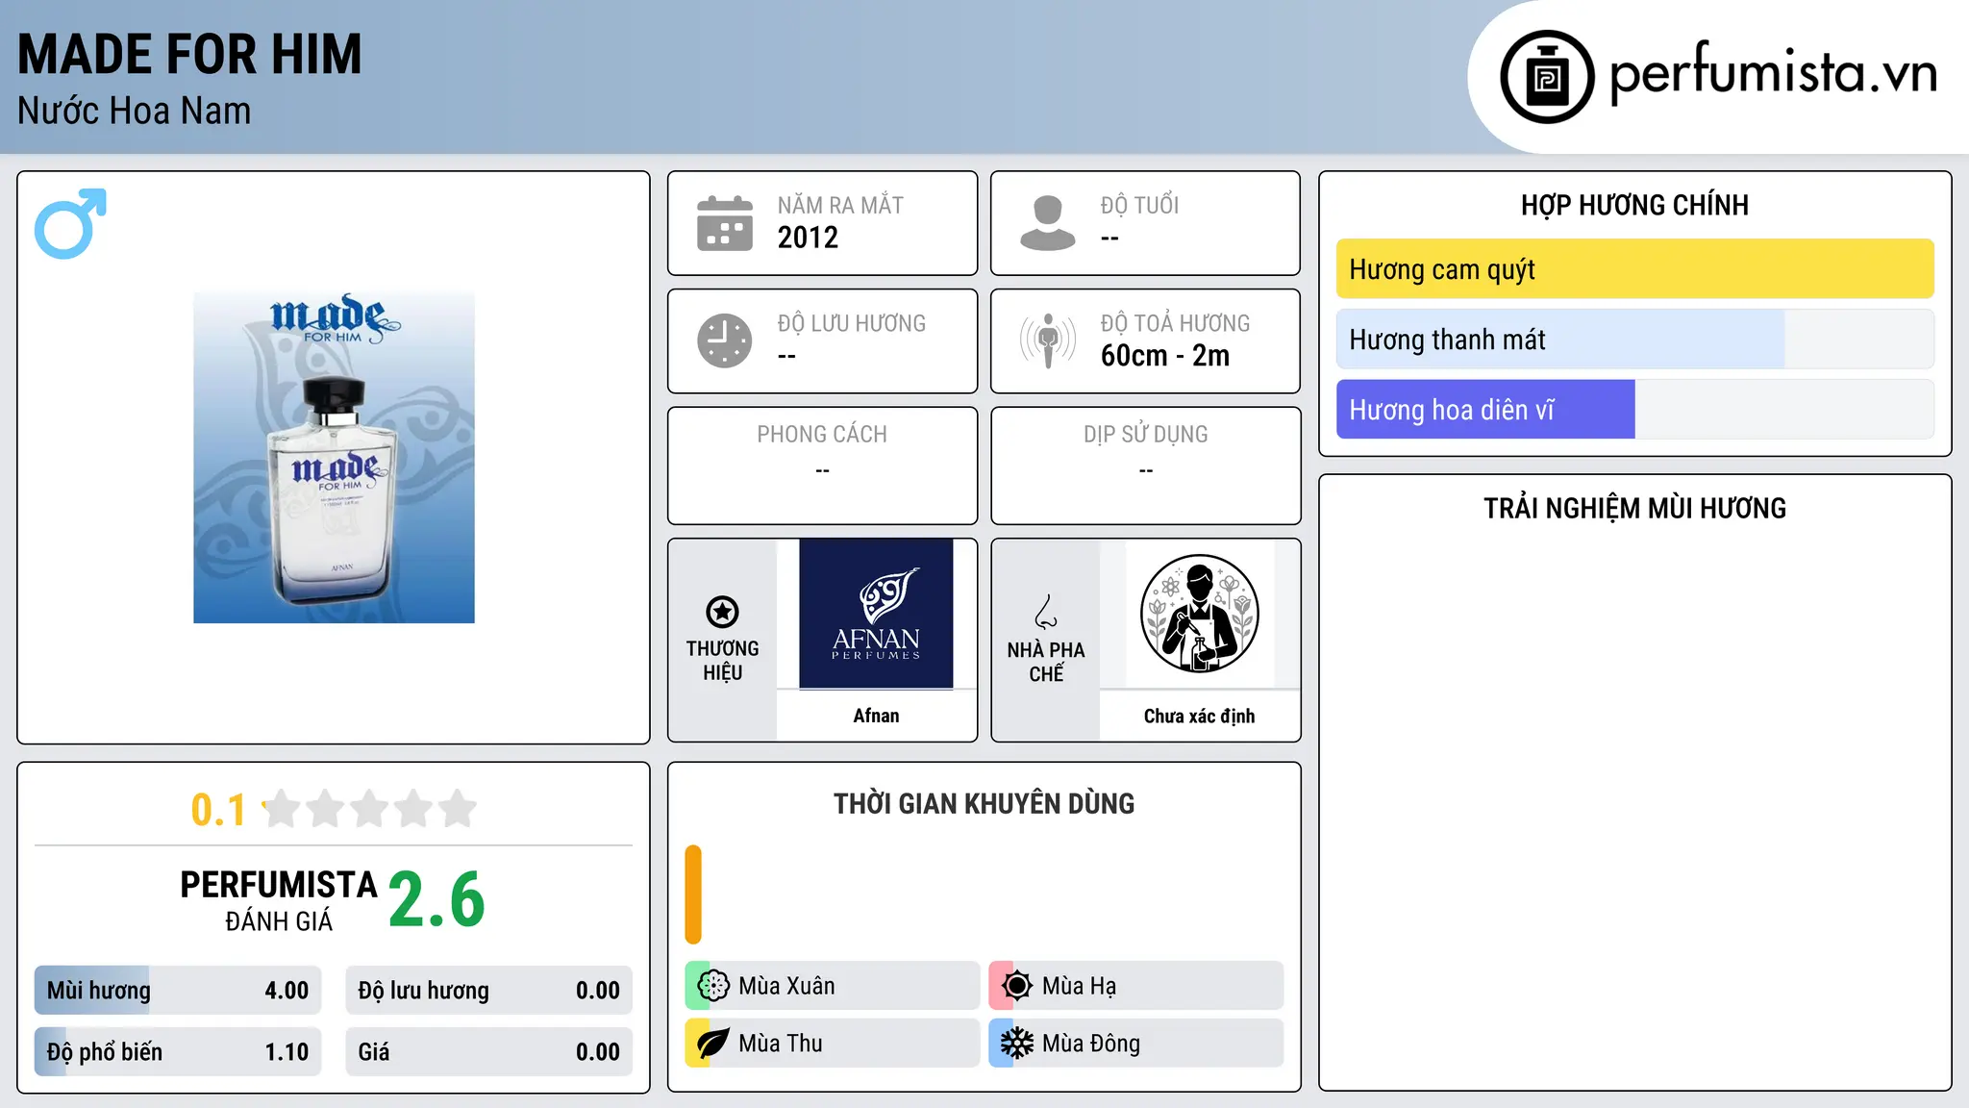Open the Made For Him bottle image
Image resolution: width=1969 pixels, height=1108 pixels.
coord(334,457)
